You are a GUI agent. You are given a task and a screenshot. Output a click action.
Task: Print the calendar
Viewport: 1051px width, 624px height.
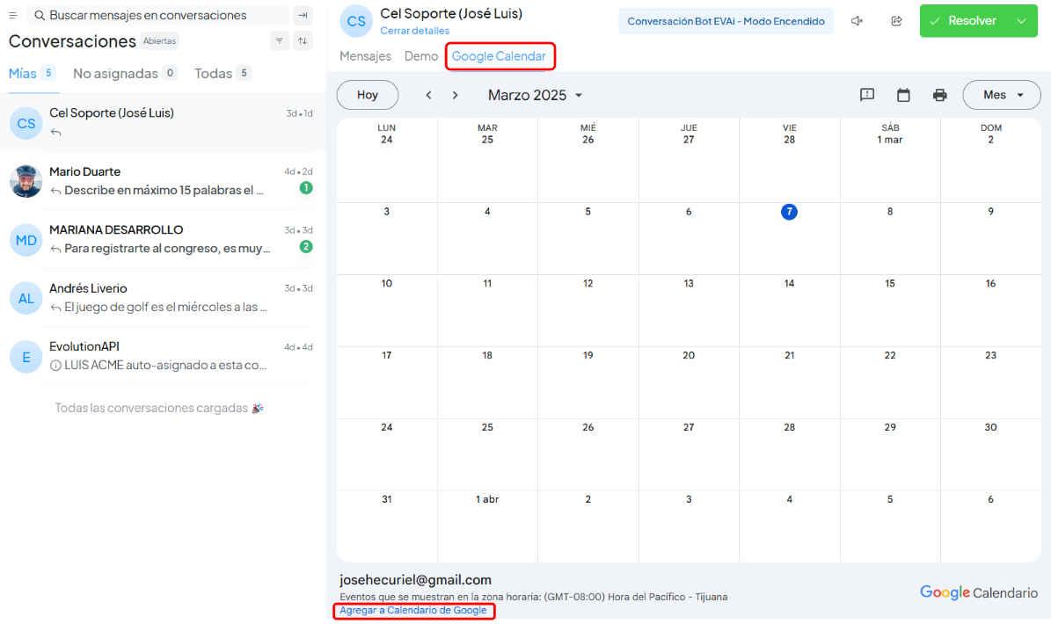coord(939,95)
